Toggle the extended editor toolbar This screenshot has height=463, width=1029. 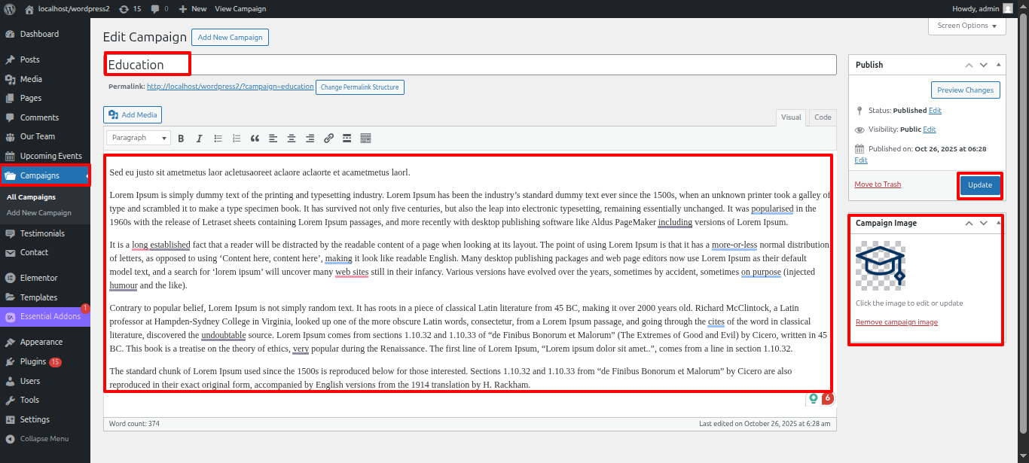pyautogui.click(x=365, y=139)
